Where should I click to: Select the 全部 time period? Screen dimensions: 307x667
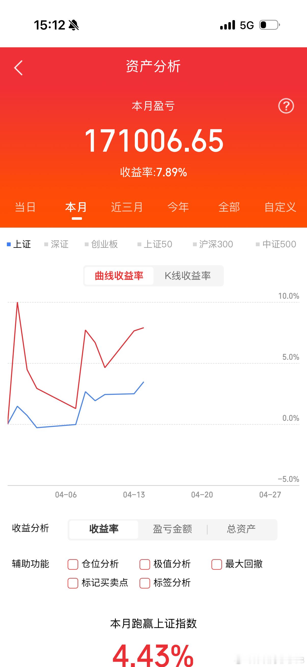230,207
